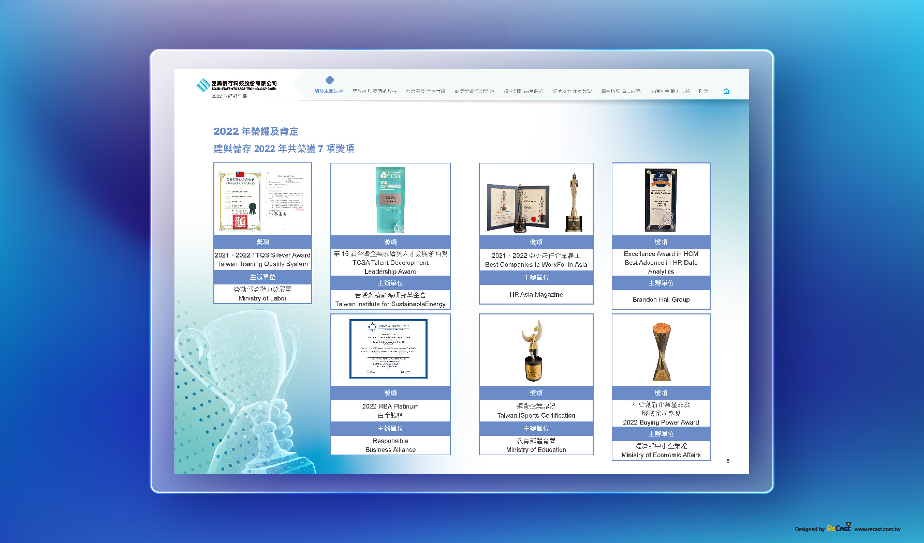The height and width of the screenshot is (543, 924).
Task: Click the ReCast logo at the bottom
Action: (839, 527)
